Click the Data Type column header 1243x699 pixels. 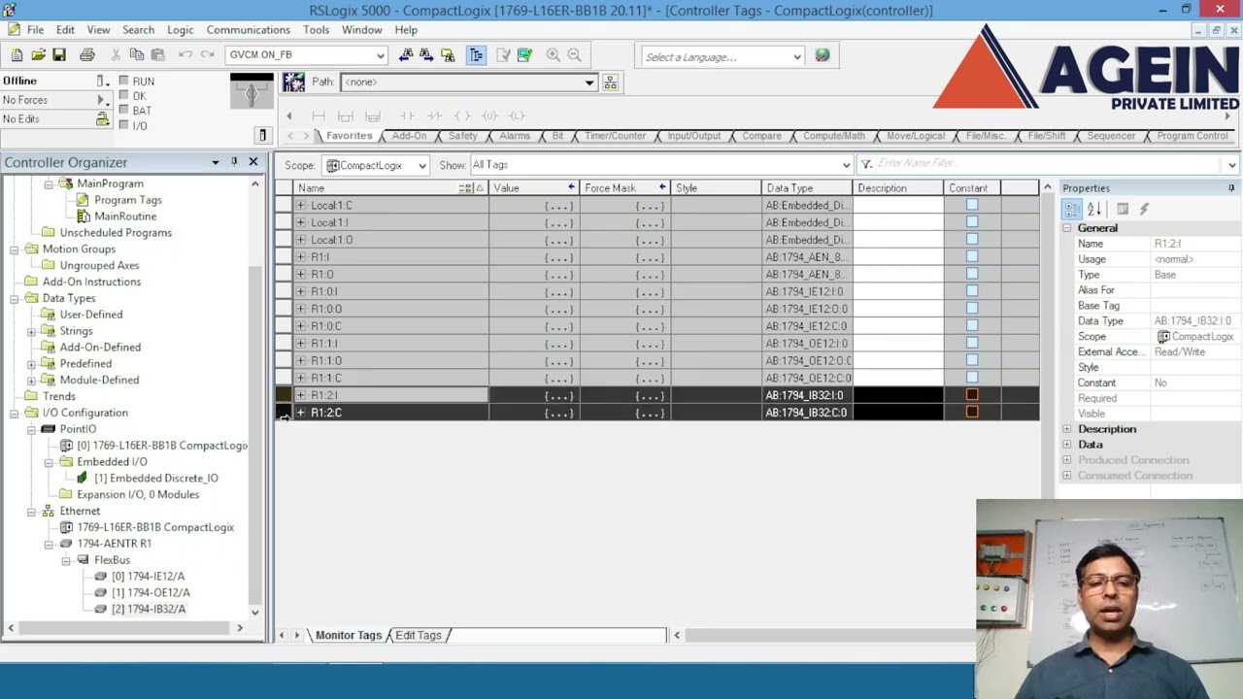coord(807,188)
